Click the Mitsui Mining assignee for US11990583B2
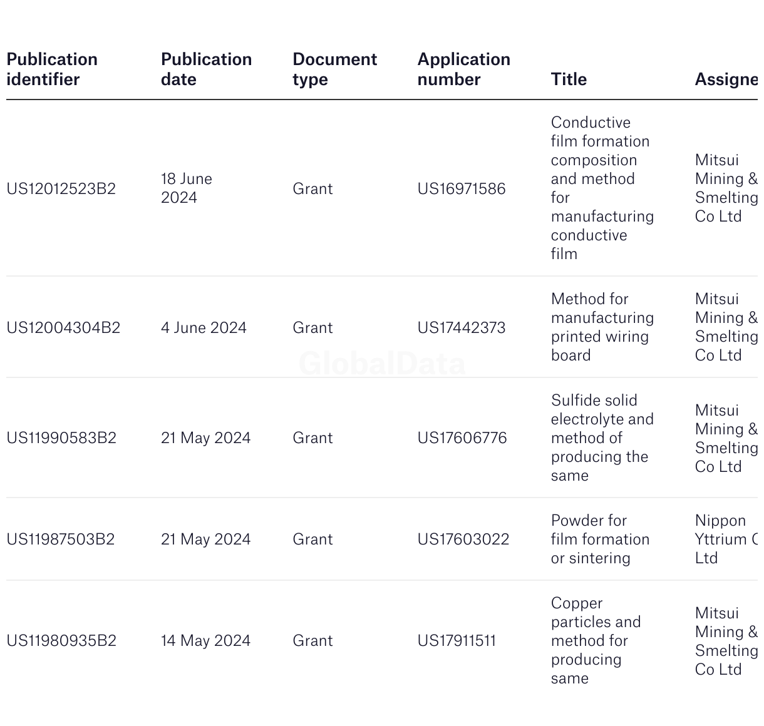 pyautogui.click(x=726, y=439)
